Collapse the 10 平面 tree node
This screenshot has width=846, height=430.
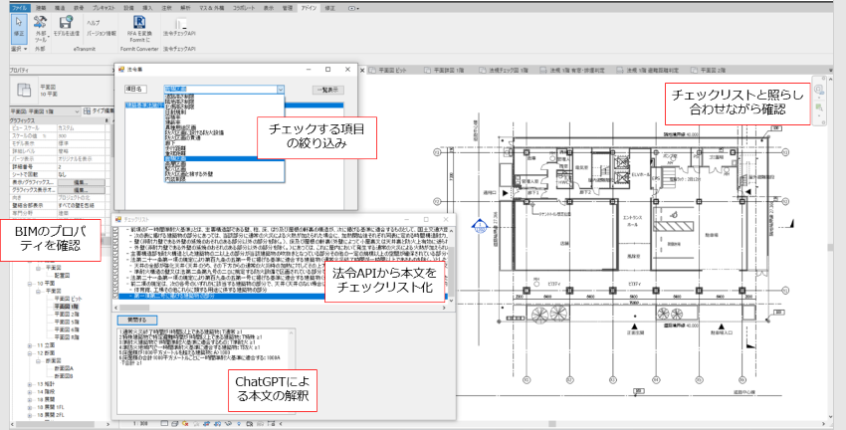30,284
